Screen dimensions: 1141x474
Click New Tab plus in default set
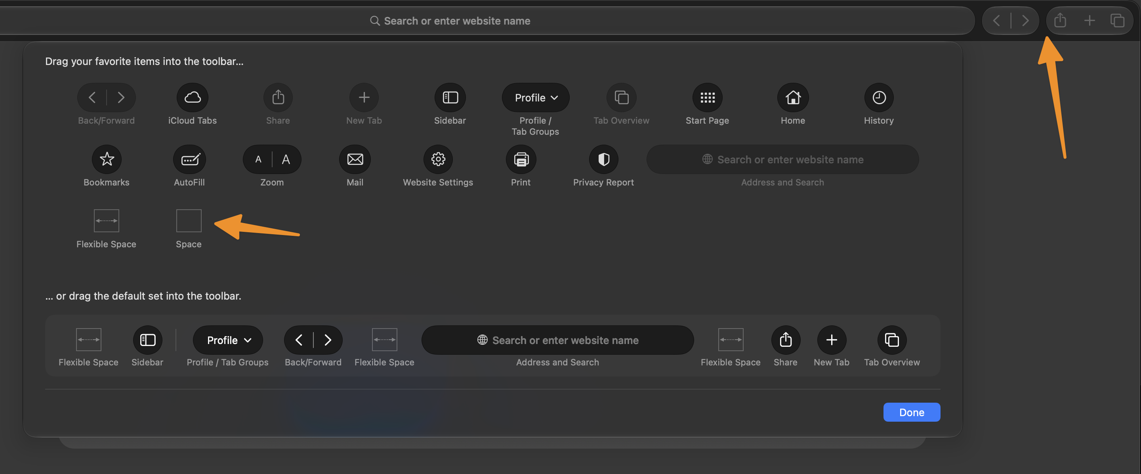(x=832, y=340)
